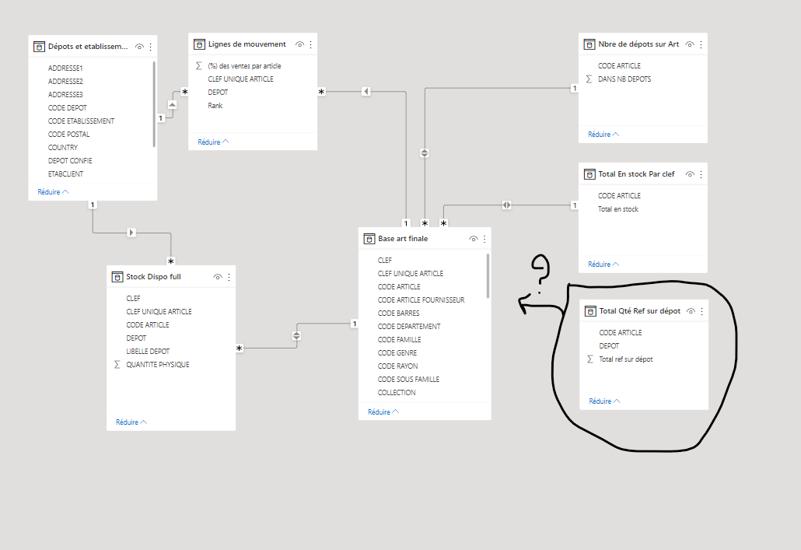The width and height of the screenshot is (801, 550).
Task: Select filter arrow on Lignes de mouvement to Base art relationship
Action: click(366, 92)
